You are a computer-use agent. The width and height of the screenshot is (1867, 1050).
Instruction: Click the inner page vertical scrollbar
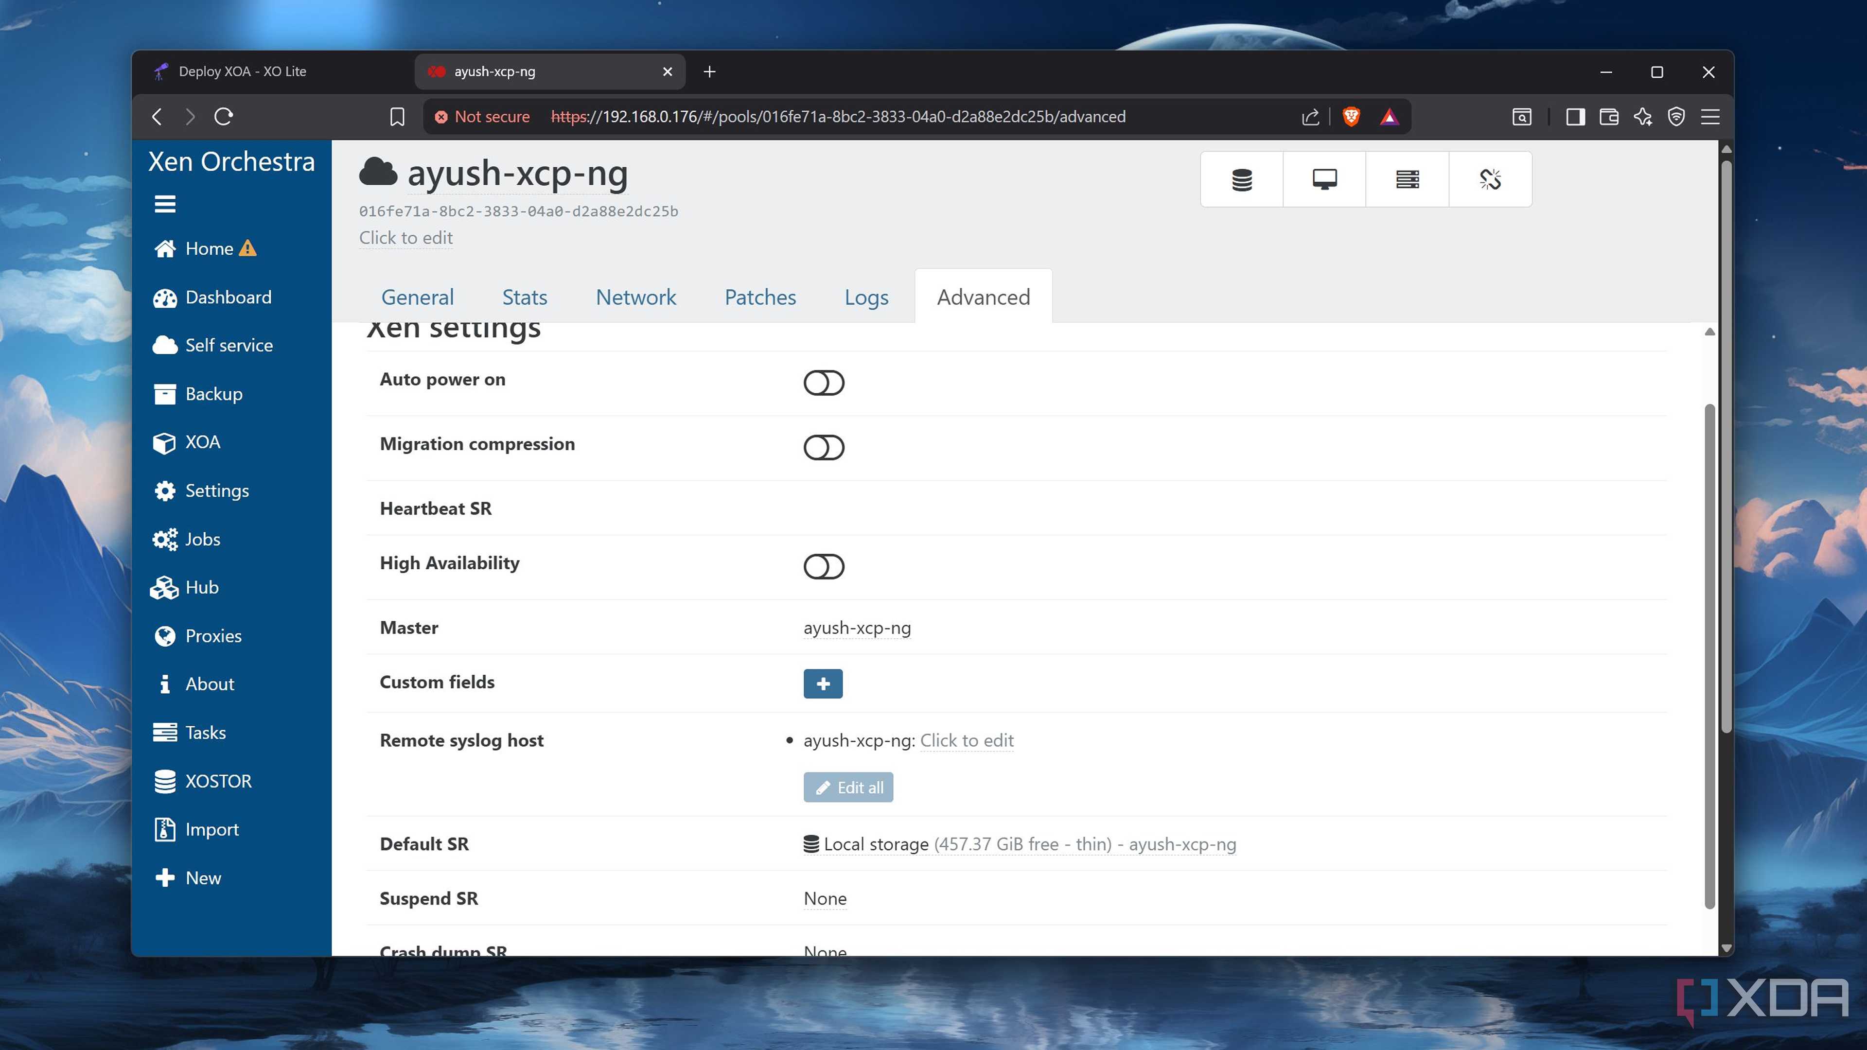click(x=1710, y=656)
